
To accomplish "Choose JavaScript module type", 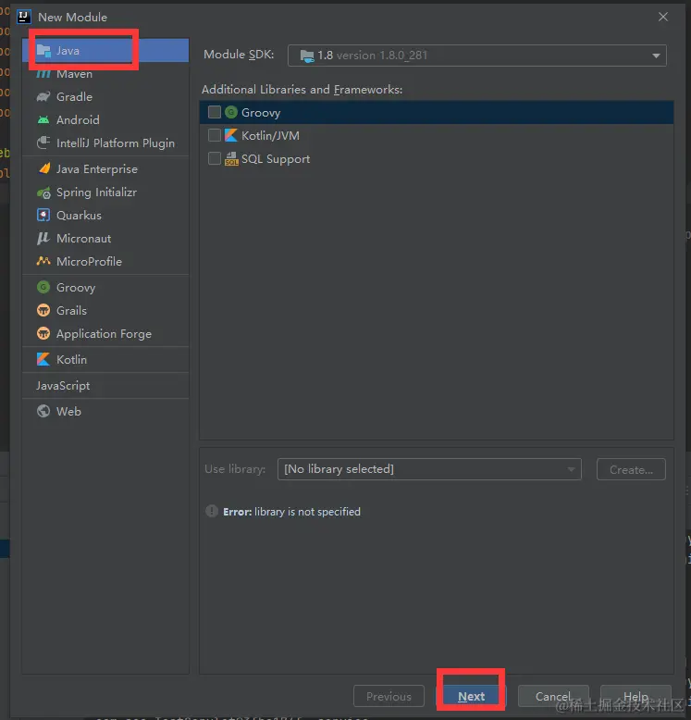I will pyautogui.click(x=105, y=386).
